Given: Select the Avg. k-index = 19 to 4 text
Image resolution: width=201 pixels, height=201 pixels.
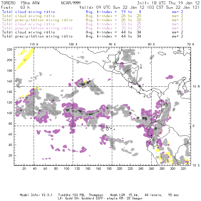Looking at the screenshot, I should pyautogui.click(x=109, y=12).
